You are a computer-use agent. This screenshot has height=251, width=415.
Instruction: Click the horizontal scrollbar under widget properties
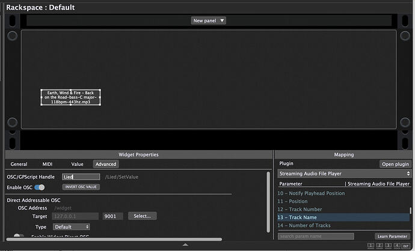[114, 239]
